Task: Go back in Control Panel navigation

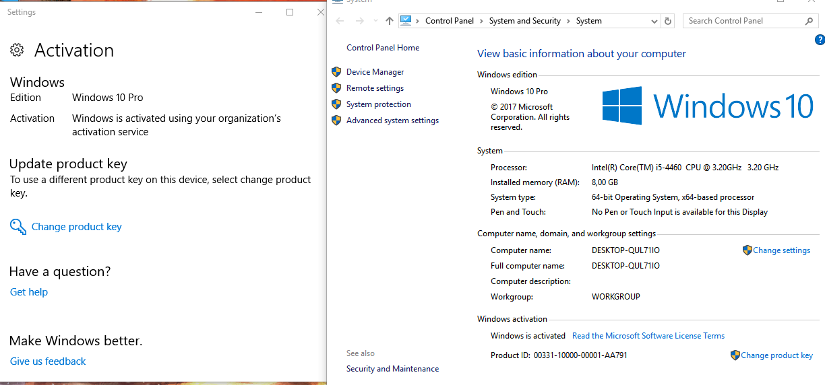Action: 340,21
